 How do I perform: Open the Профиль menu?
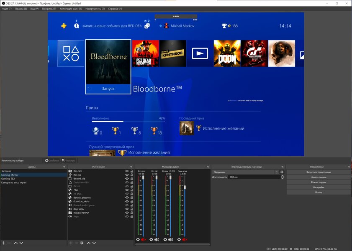[x=49, y=9]
